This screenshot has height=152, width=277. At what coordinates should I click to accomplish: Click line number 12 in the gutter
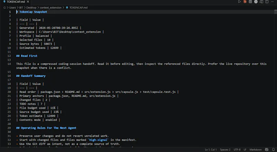9,56
